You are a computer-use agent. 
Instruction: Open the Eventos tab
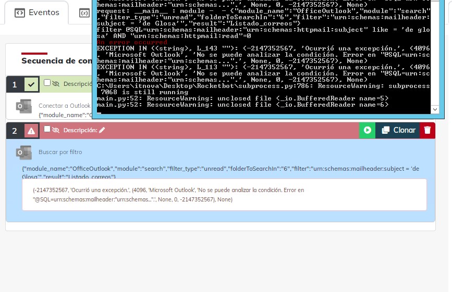36,12
